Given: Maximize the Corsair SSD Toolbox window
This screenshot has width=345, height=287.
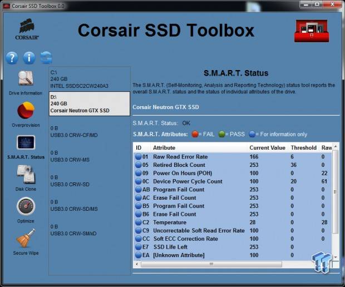Looking at the screenshot, I should click(x=317, y=4).
